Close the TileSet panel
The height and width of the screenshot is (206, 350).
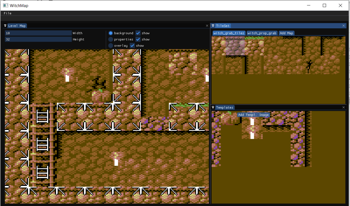point(343,26)
